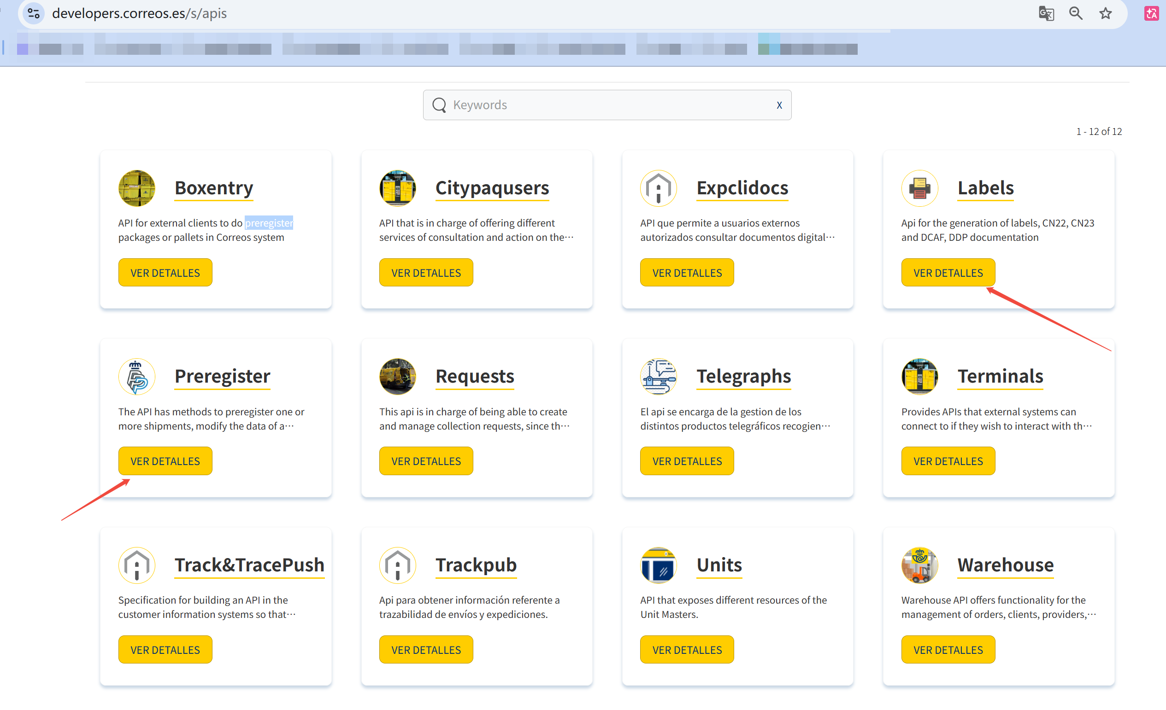The height and width of the screenshot is (710, 1166).
Task: Open Track&TracePush VER DETALLES button
Action: coord(165,650)
